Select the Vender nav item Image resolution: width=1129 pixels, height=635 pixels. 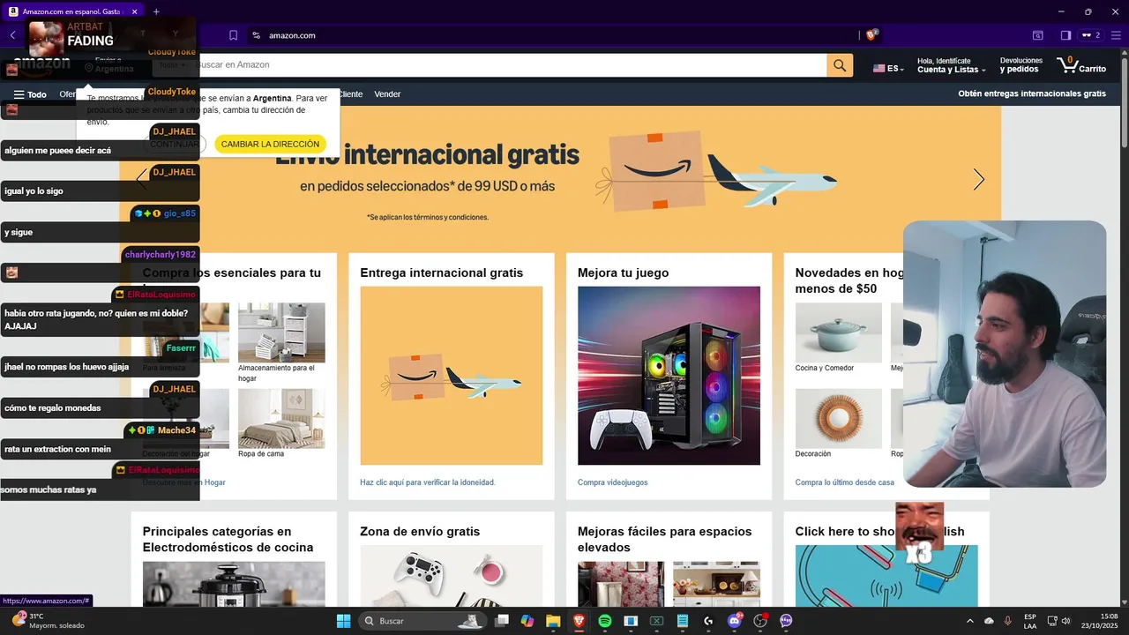[x=387, y=94]
